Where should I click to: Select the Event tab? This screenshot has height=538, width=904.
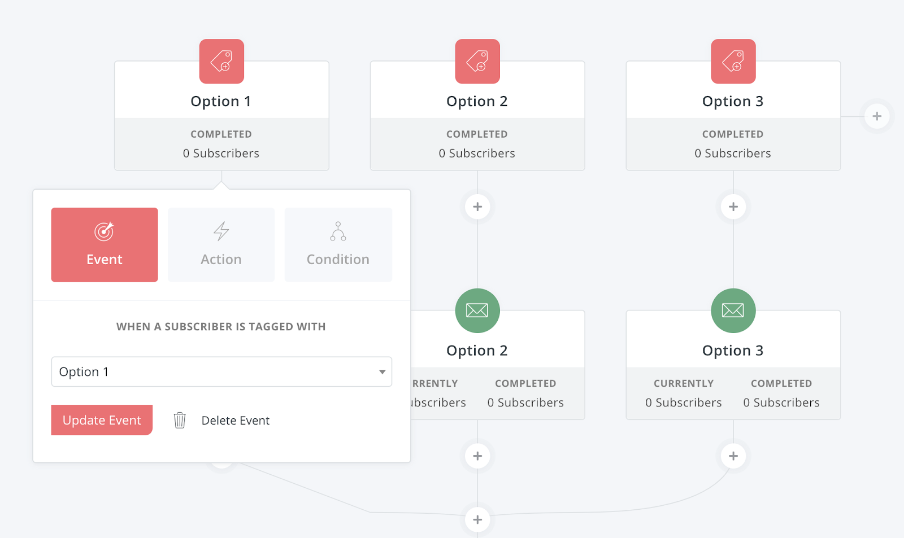coord(105,244)
